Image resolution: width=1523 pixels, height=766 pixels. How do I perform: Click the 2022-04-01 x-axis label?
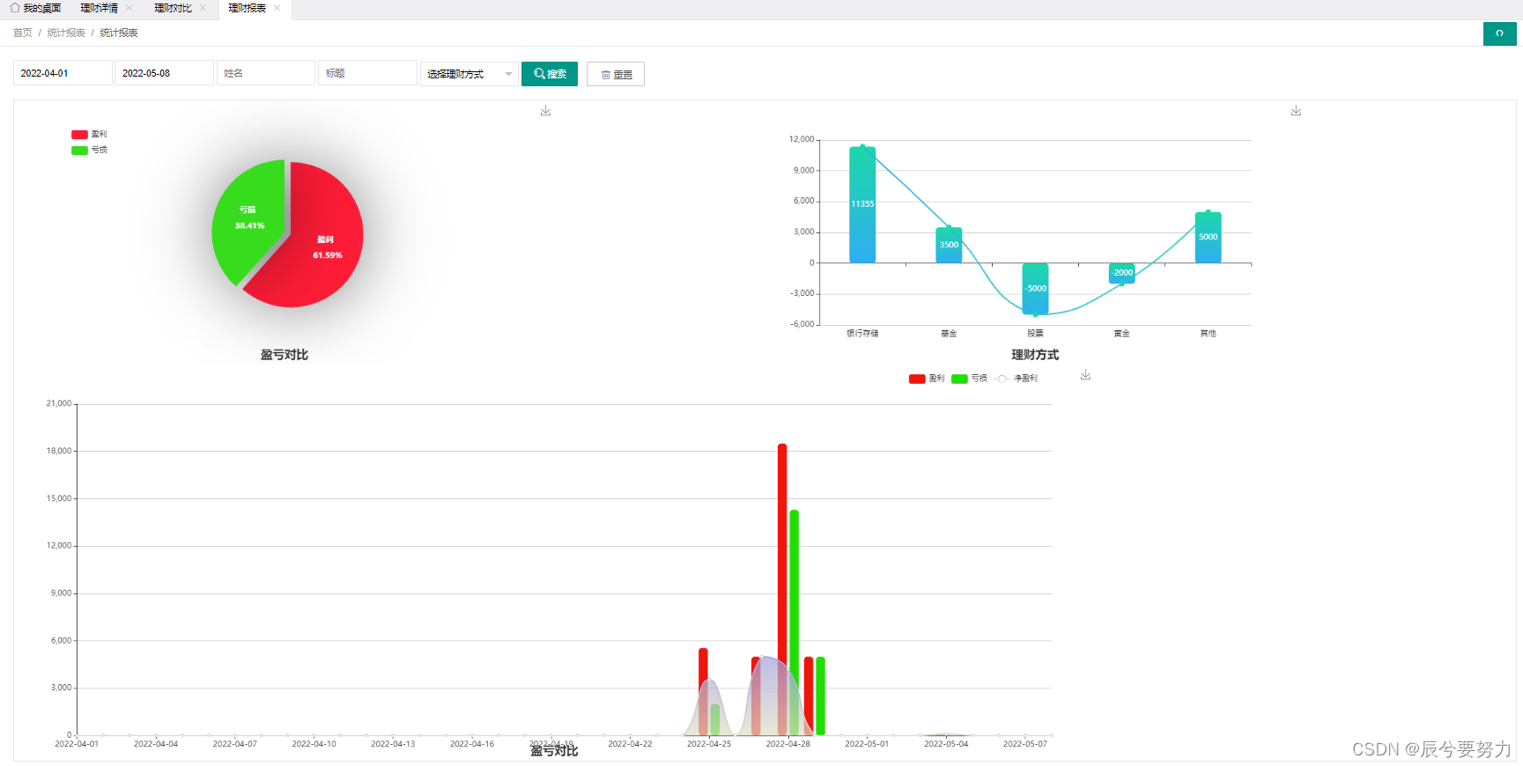click(77, 744)
